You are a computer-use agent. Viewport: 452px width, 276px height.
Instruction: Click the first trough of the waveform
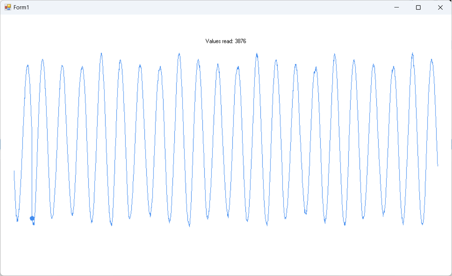tap(17, 221)
